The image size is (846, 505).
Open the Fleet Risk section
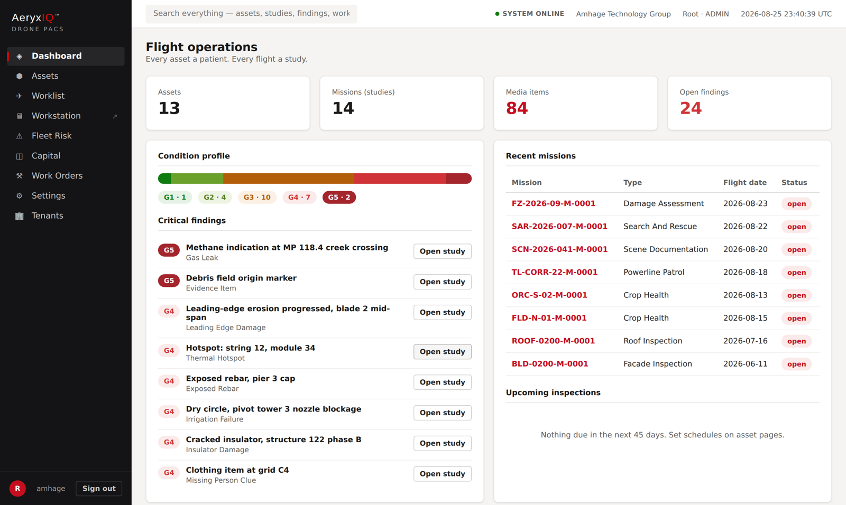[x=66, y=136]
